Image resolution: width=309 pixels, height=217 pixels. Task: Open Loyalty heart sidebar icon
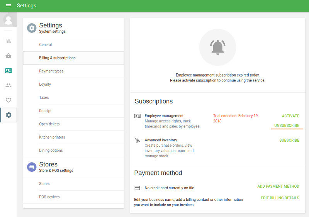[8, 100]
